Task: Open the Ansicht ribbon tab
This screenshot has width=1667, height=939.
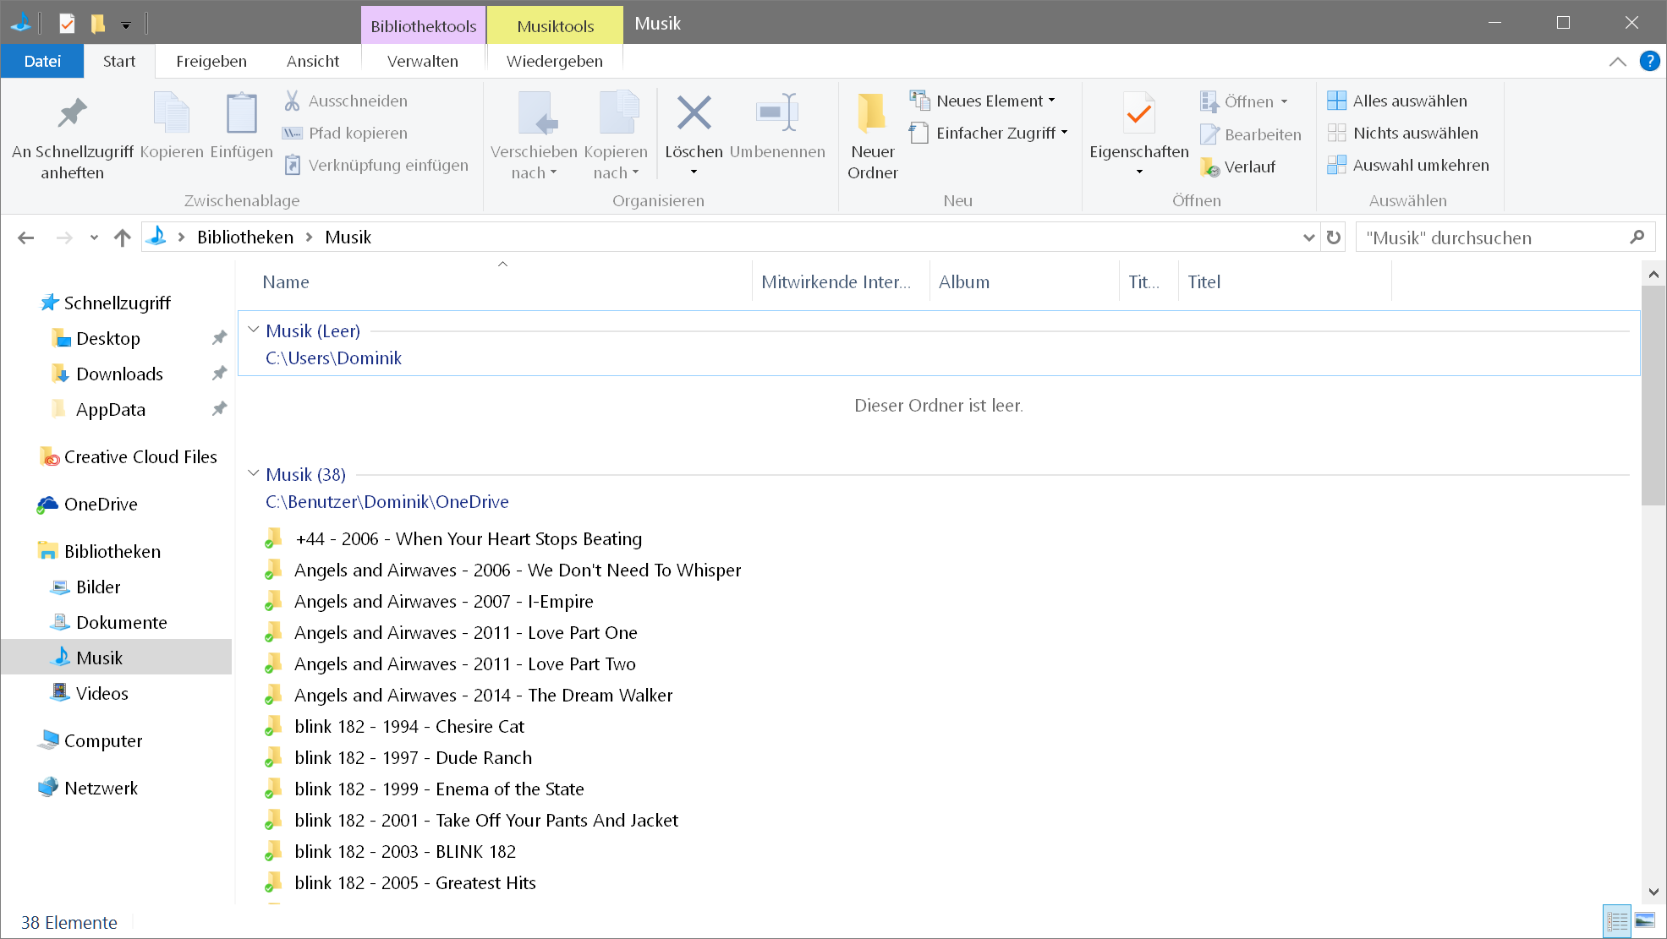Action: pos(312,61)
